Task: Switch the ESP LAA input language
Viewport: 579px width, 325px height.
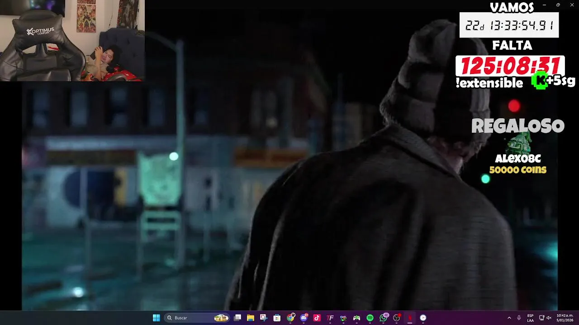Action: 530,318
